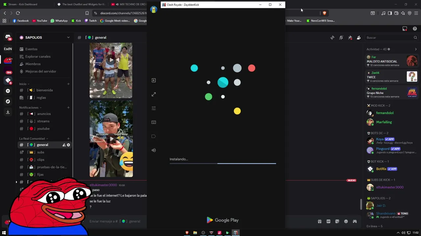Play the laughing emoji TikTok video thumbnail
The image size is (421, 236).
111,139
